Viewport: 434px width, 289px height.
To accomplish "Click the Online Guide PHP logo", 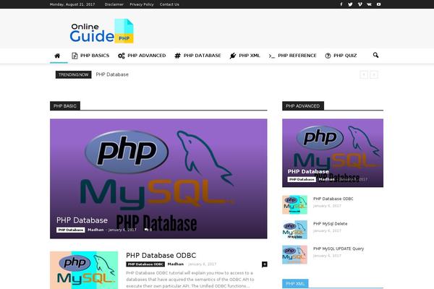I will pos(101,31).
